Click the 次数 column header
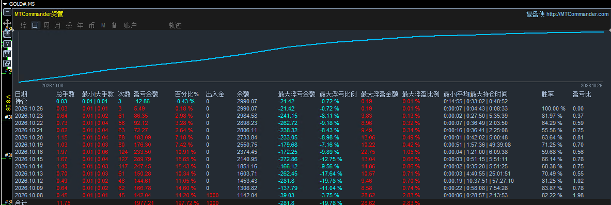This screenshot has height=205, width=611. (124, 94)
